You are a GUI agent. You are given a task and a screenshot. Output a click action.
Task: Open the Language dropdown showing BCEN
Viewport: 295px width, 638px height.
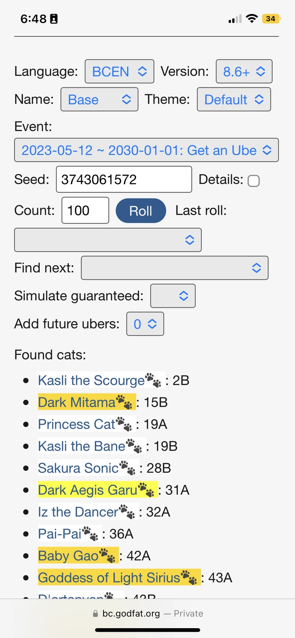119,71
